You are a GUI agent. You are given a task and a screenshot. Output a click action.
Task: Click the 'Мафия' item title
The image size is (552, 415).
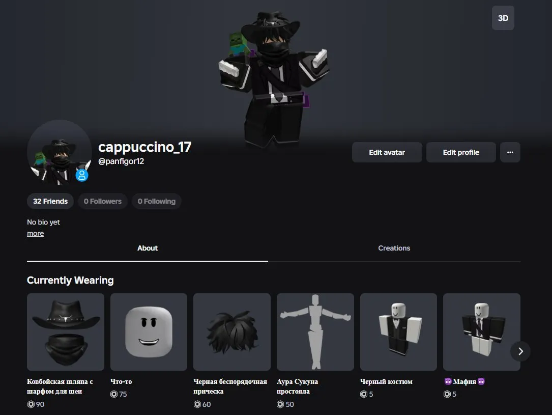click(464, 381)
